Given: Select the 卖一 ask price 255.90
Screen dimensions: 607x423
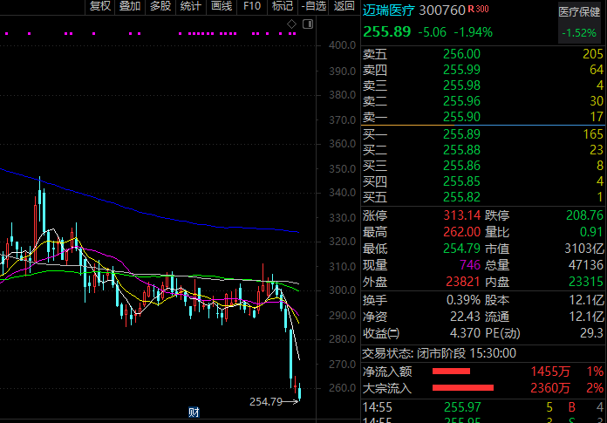Looking at the screenshot, I should coord(461,116).
